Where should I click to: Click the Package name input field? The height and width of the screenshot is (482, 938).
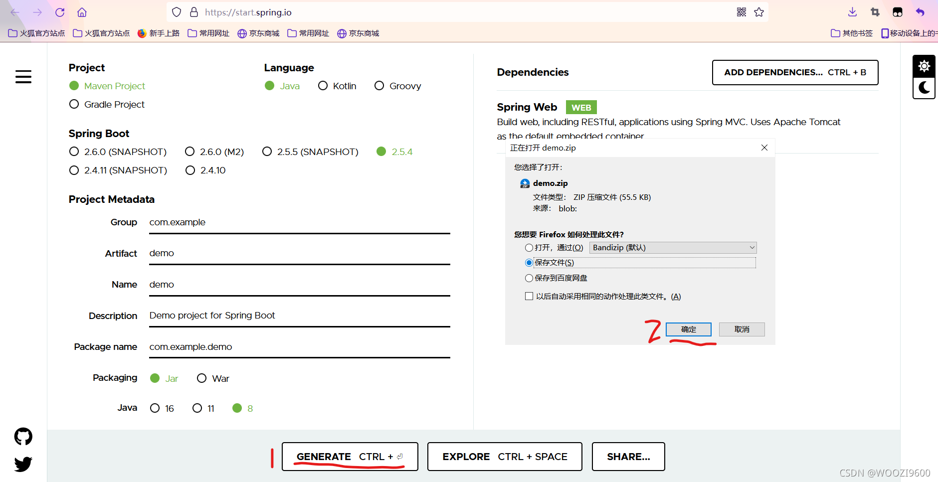click(300, 347)
